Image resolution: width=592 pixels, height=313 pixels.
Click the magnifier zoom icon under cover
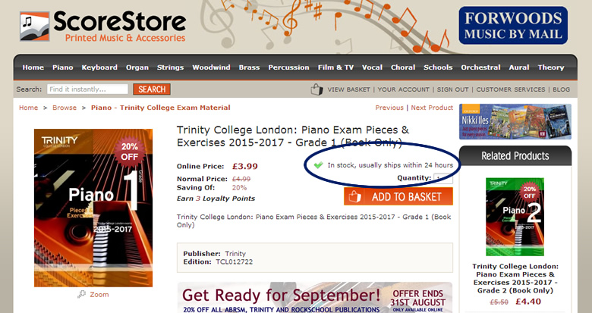[x=81, y=295]
